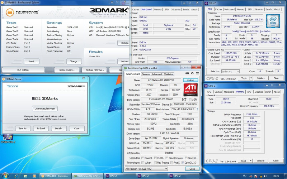Click the Online ResultBrowser button

[x=45, y=108]
